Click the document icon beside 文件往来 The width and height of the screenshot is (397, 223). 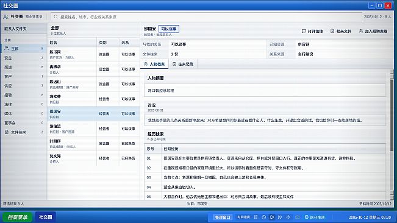click(7, 132)
